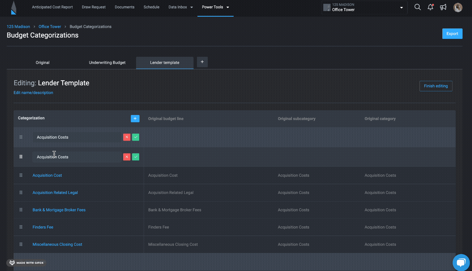This screenshot has width=472, height=271.
Task: Open the search icon in top bar
Action: [x=418, y=7]
